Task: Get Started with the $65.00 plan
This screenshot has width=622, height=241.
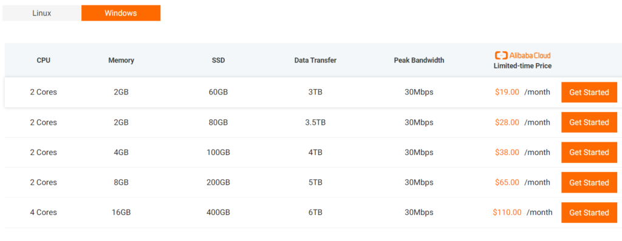Action: 589,182
